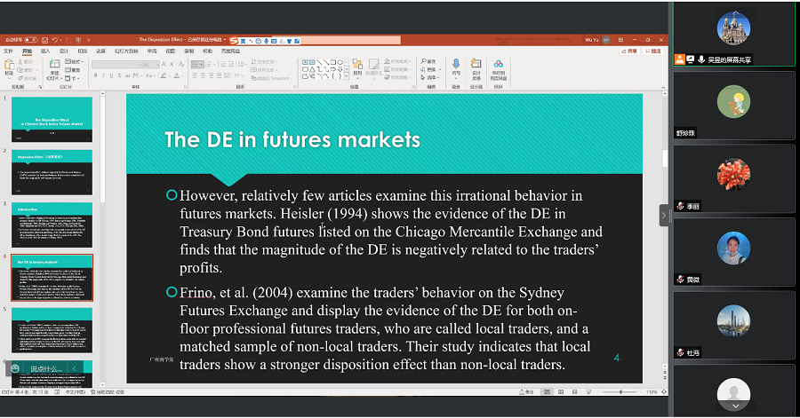800x418 pixels.
Task: Open the Insert (插入) ribbon tab
Action: tap(45, 51)
